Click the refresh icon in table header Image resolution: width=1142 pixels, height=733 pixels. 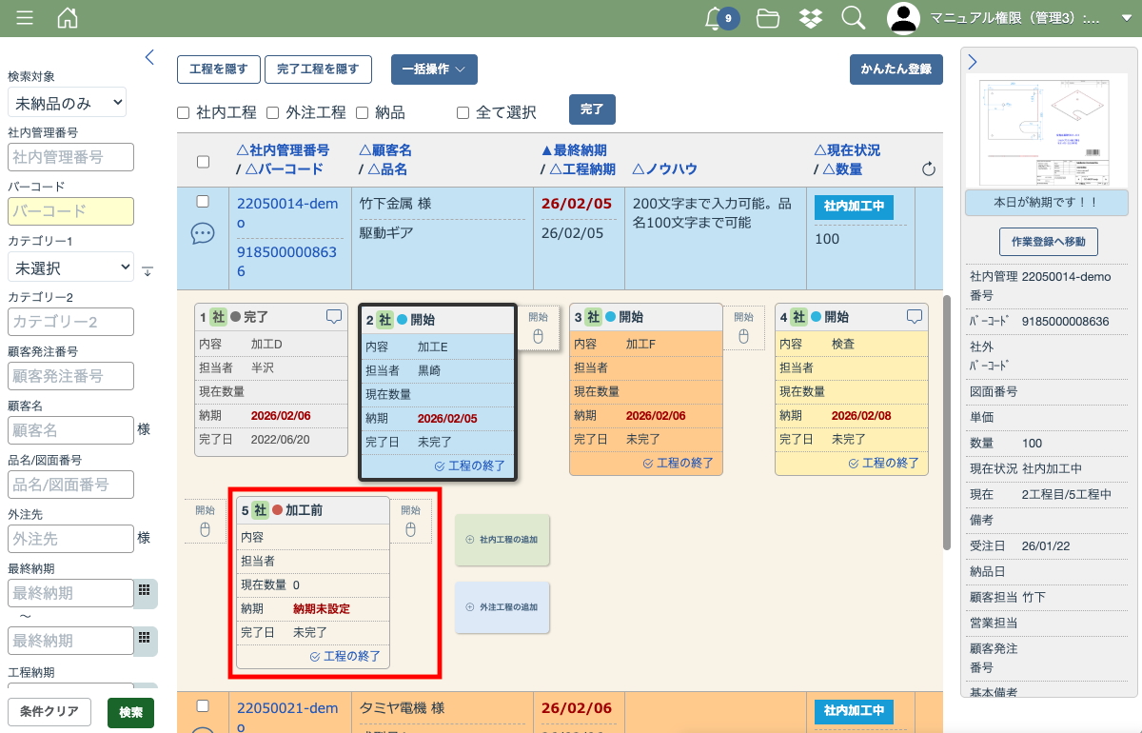pyautogui.click(x=929, y=169)
